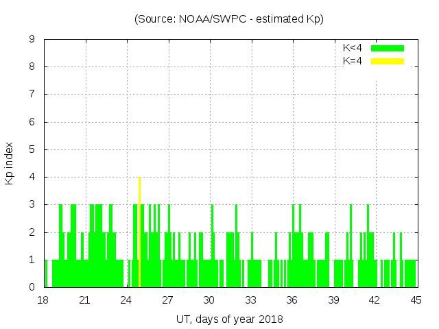Viewport: 439px width, 329px height.
Task: Click the yellow Kp 4 bar
Action: point(139,233)
